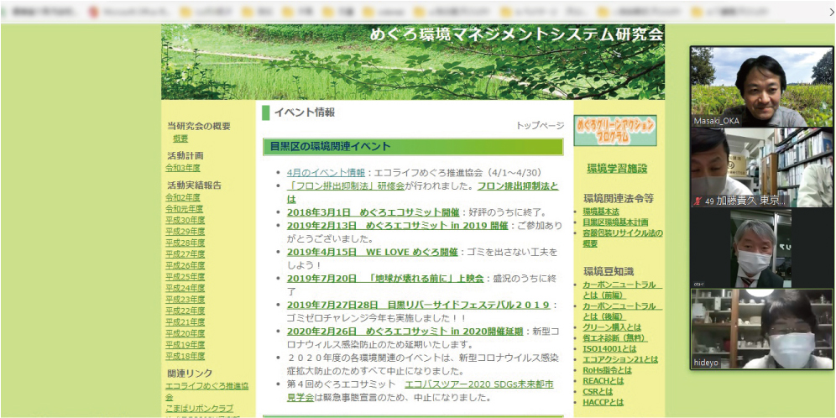Open 2019年4月15日 WE LOVE めぐろ開催 link
836x418 pixels.
[372, 251]
